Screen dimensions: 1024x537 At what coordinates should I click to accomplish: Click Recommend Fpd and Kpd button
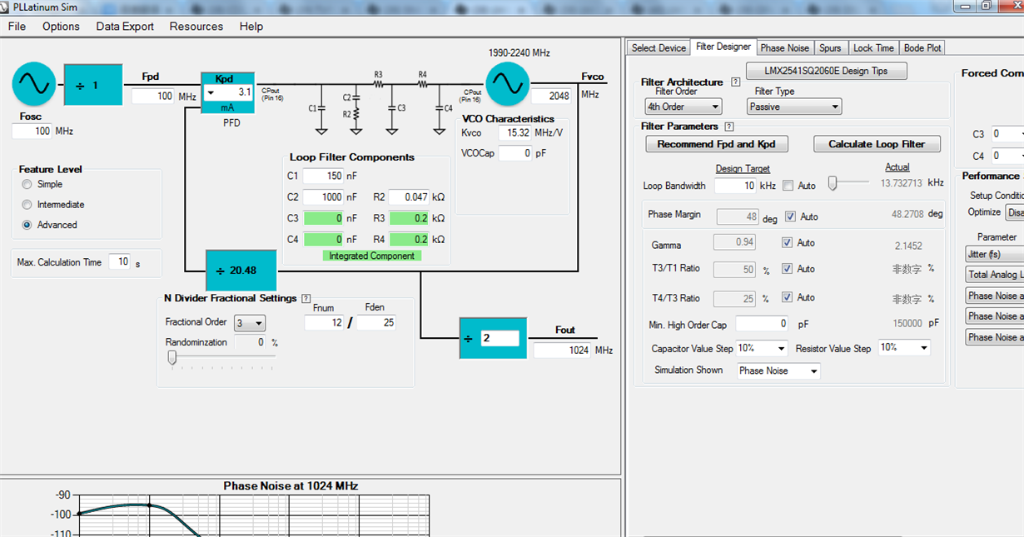pos(716,144)
